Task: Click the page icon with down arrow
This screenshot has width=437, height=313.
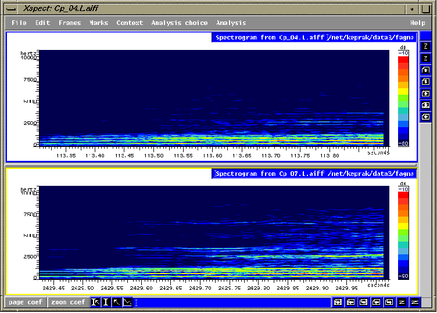Action: pos(425,82)
